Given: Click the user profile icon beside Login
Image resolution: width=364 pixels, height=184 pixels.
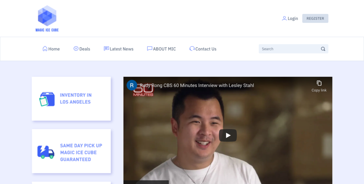Looking at the screenshot, I should pos(284,18).
